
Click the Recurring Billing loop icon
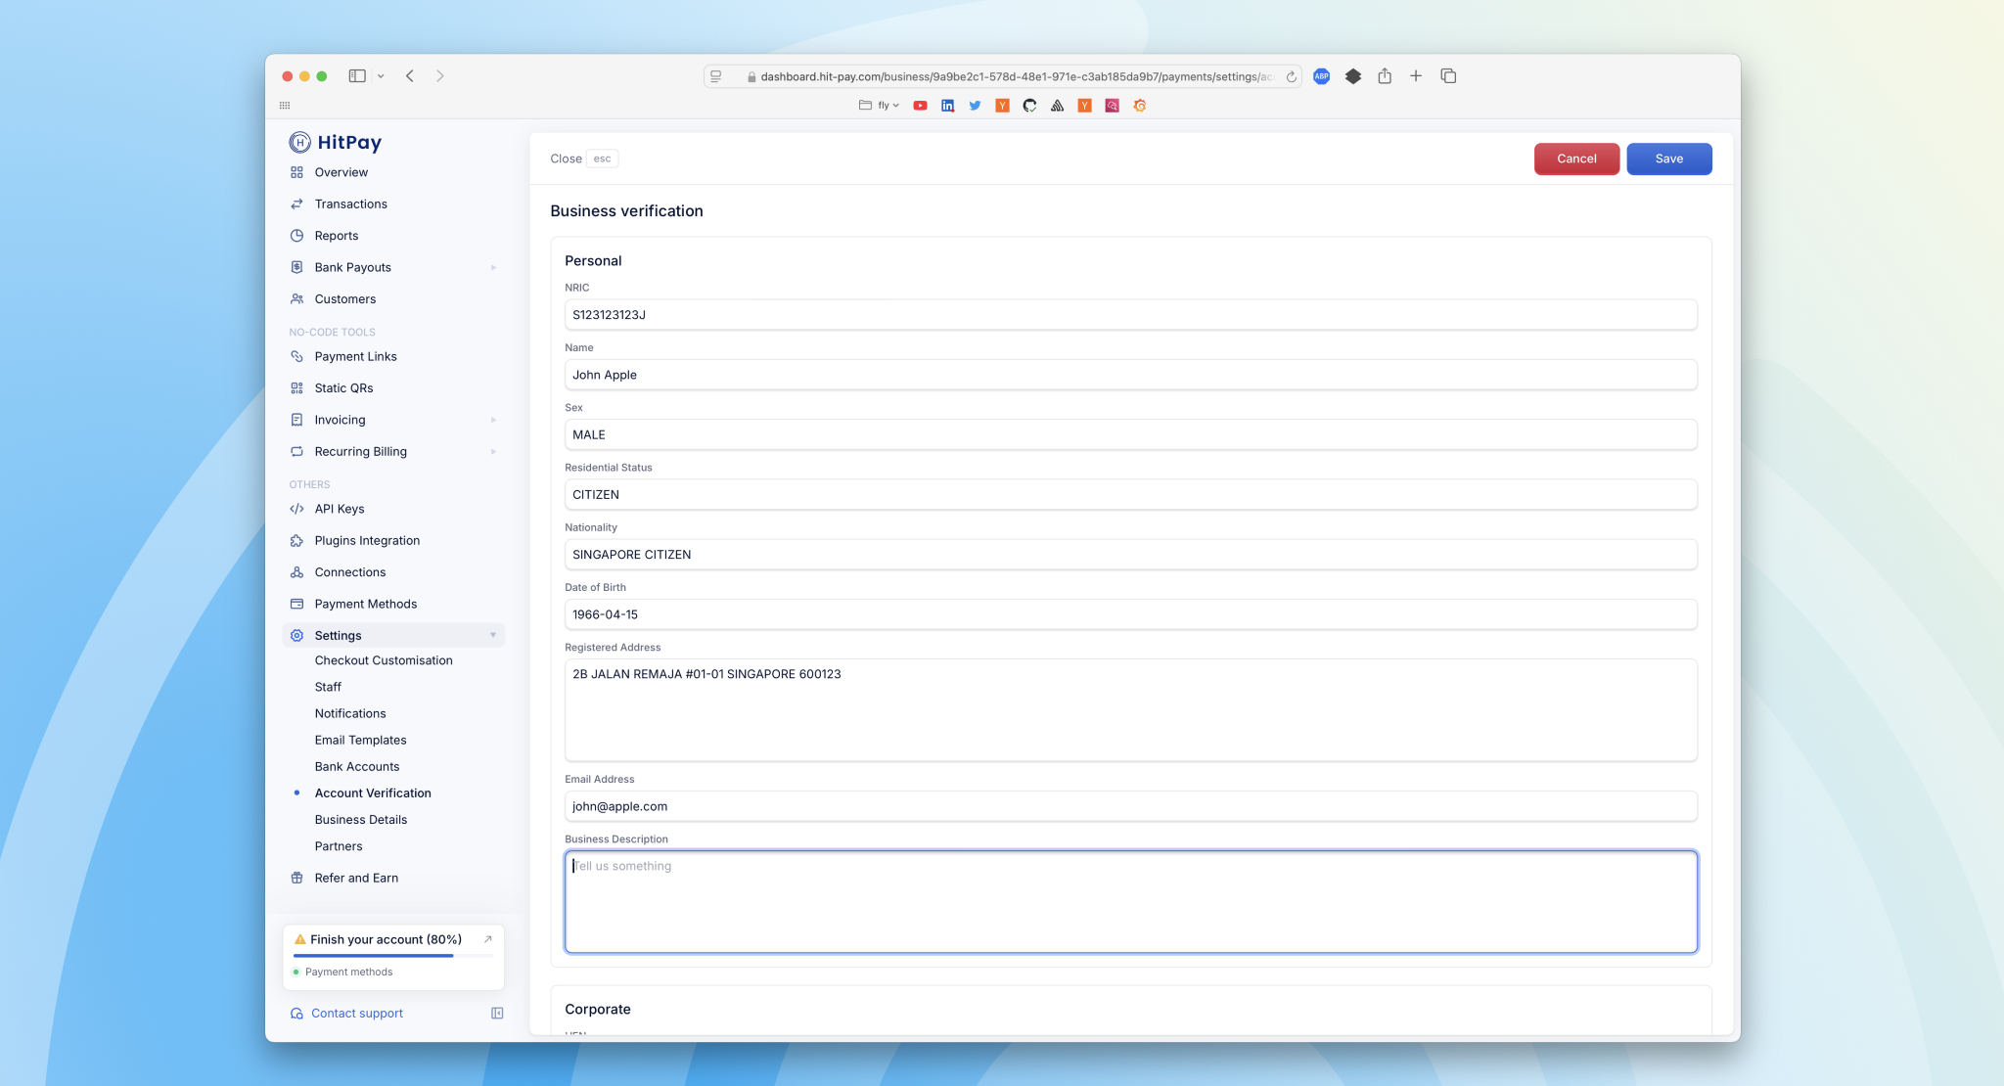[x=296, y=451]
